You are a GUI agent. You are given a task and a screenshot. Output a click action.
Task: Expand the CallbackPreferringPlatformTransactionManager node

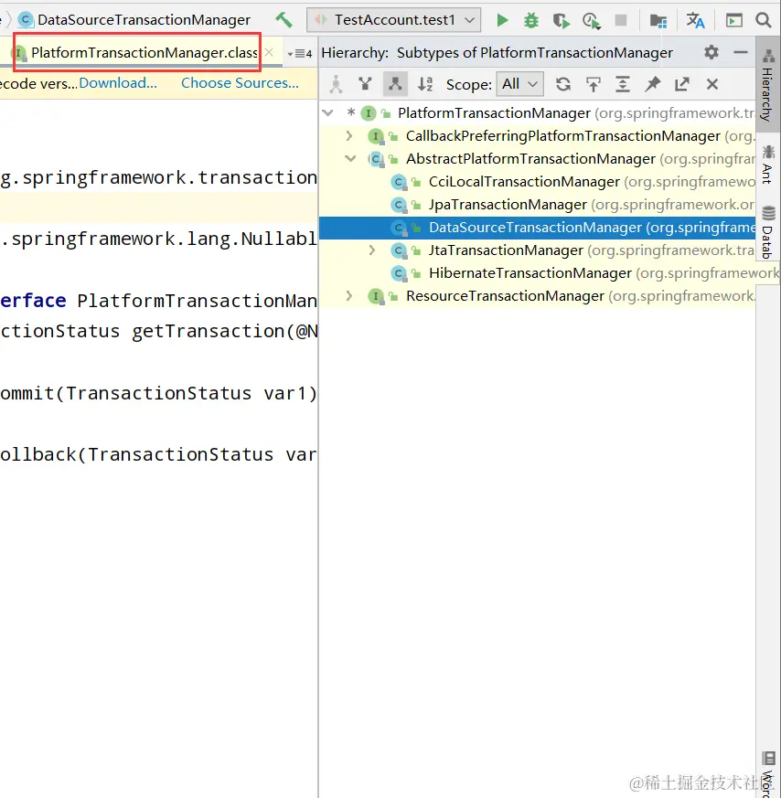point(349,136)
